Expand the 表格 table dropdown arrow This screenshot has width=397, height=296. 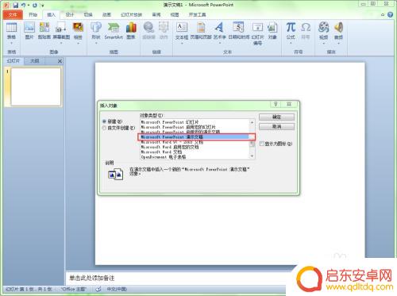(x=11, y=43)
